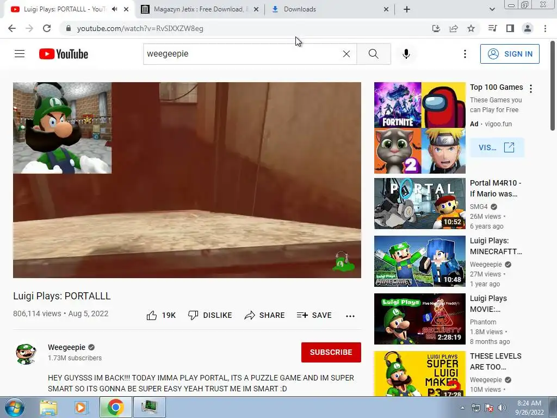This screenshot has height=418, width=557.
Task: Open more actions ellipsis below the video
Action: tap(350, 316)
